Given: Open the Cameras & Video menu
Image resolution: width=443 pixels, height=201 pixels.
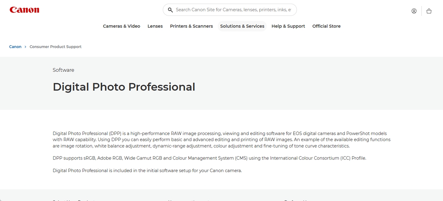Looking at the screenshot, I should tap(122, 26).
